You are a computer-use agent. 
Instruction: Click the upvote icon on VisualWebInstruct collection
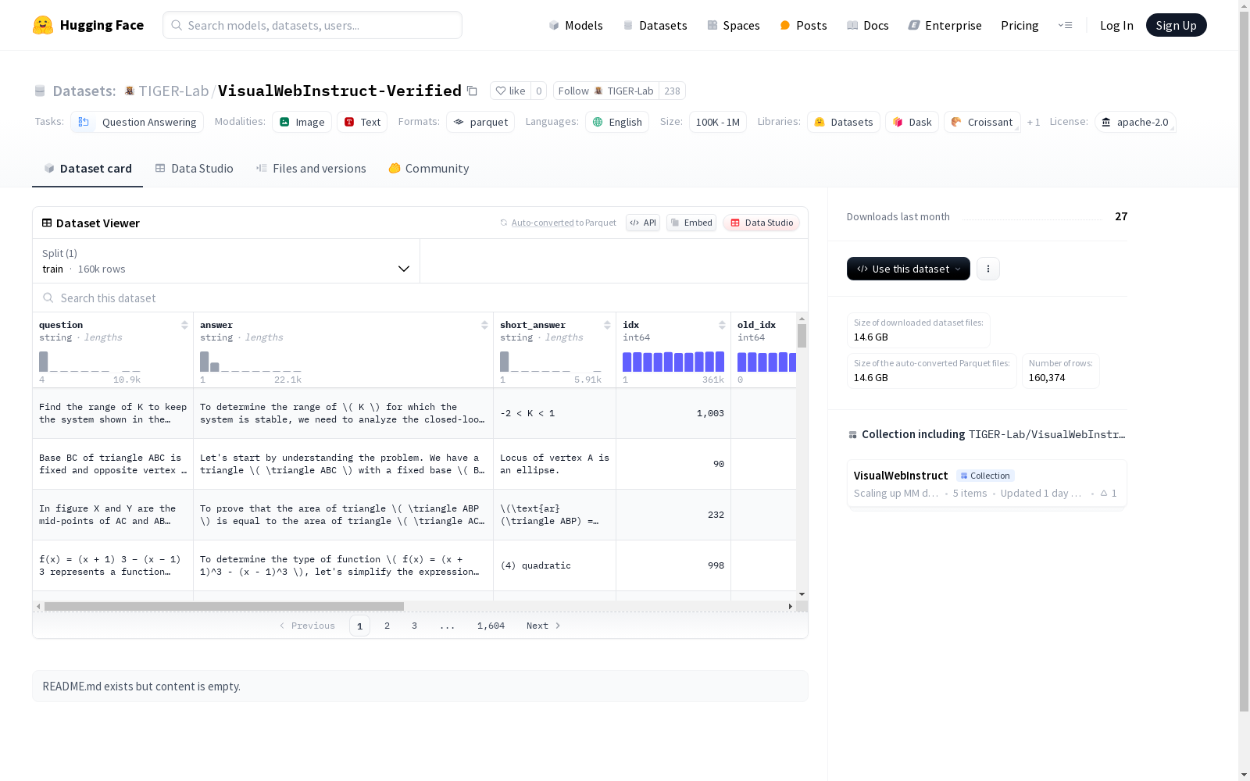tap(1104, 493)
